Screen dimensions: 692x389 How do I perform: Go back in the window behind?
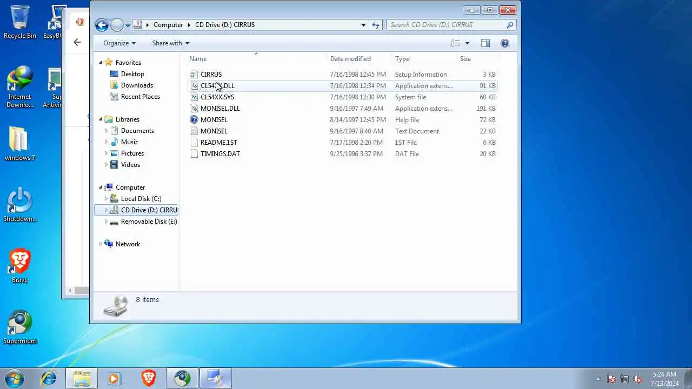point(77,42)
